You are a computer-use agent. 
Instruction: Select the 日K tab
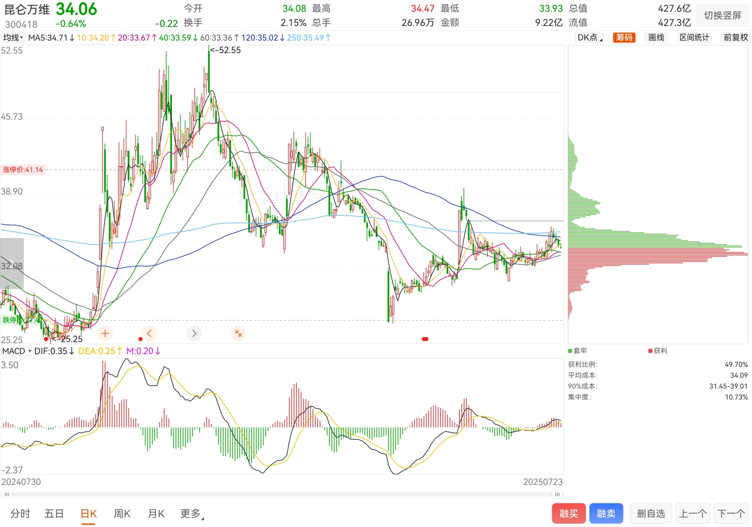(x=88, y=514)
